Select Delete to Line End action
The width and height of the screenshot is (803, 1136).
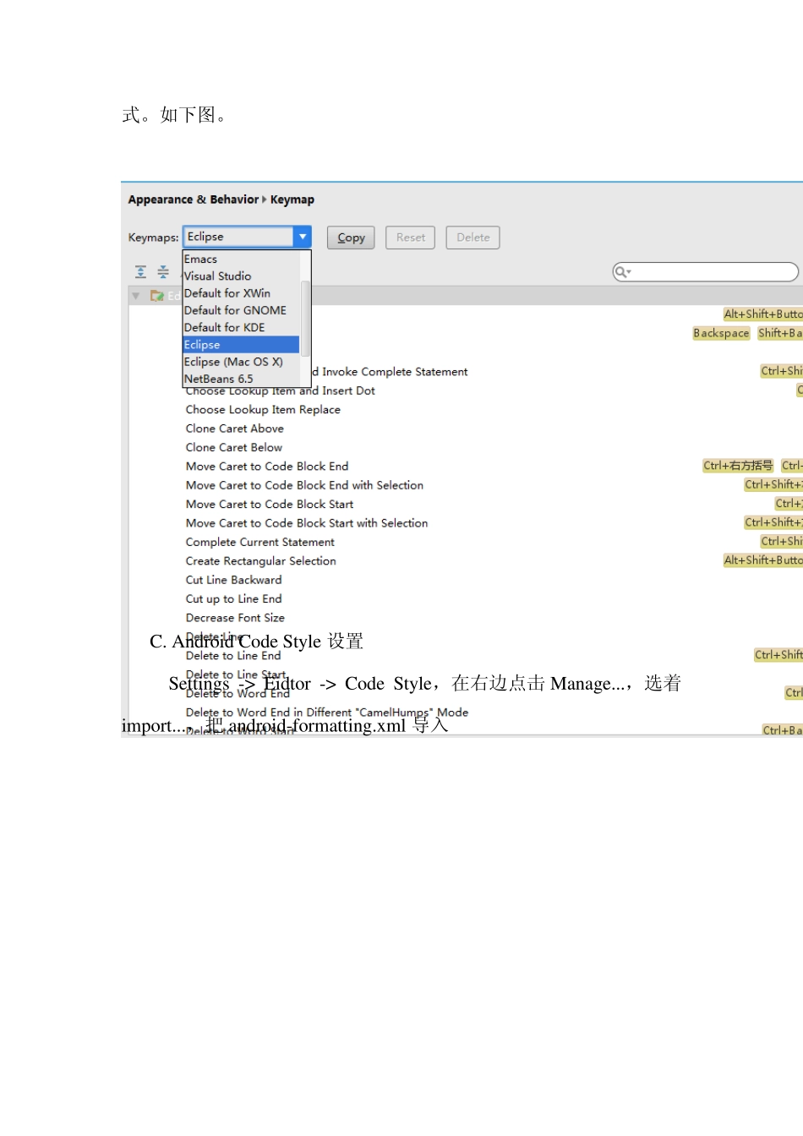tap(233, 656)
